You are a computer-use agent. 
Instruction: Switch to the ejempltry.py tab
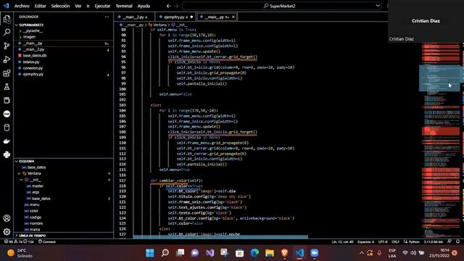pos(176,17)
